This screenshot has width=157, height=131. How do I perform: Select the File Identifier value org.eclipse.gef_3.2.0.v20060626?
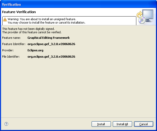pyautogui.click(x=51, y=57)
